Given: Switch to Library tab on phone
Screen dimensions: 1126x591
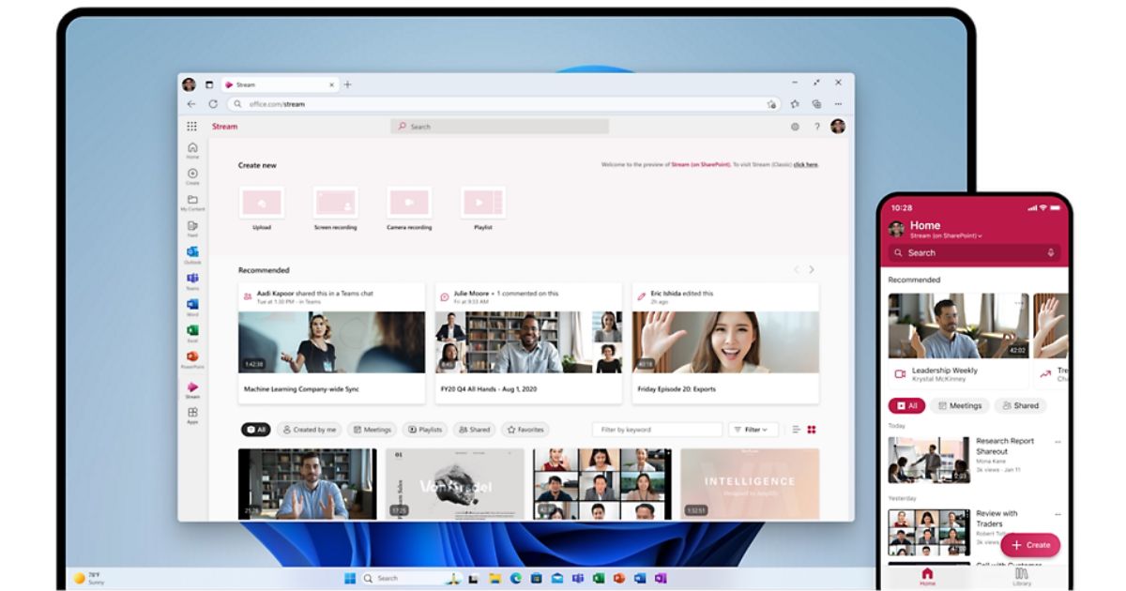Looking at the screenshot, I should (x=1022, y=575).
